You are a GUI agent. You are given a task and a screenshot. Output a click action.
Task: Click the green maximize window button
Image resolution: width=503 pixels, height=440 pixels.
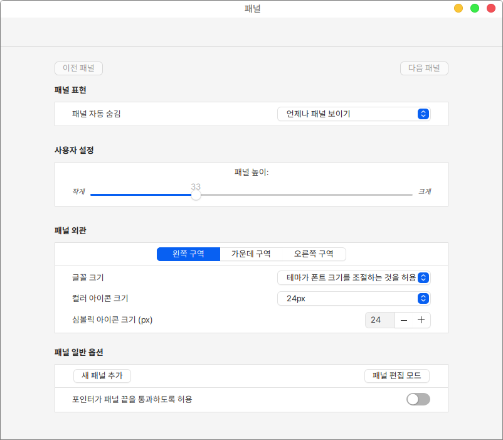475,8
